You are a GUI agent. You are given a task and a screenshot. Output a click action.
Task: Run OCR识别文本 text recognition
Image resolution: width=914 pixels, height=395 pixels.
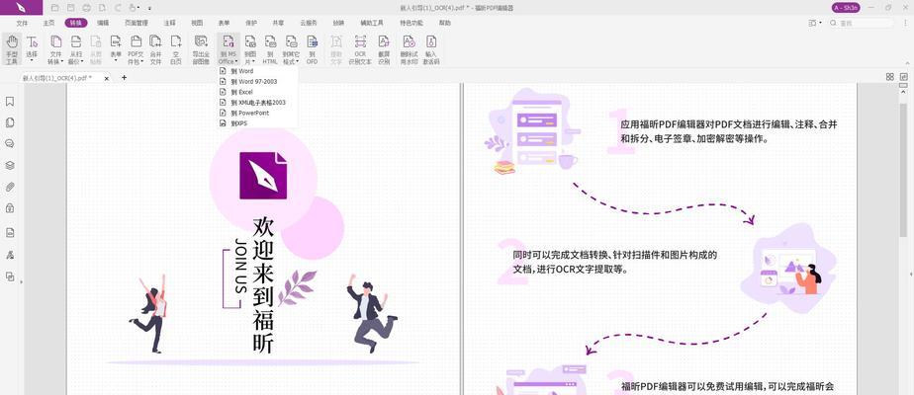[360, 48]
